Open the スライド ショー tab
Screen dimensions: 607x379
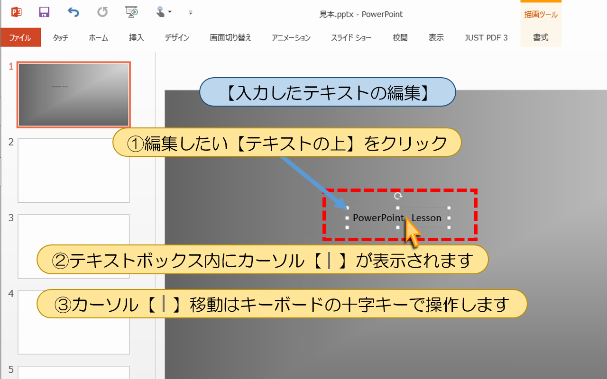coord(351,38)
